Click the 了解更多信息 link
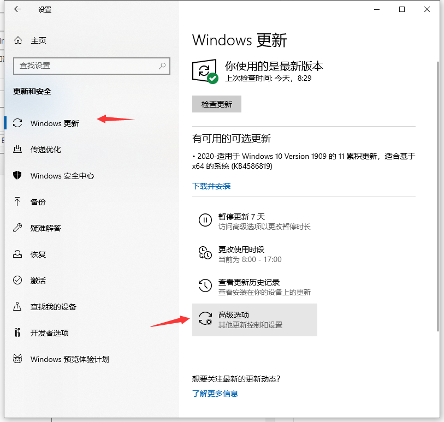444x422 pixels. pyautogui.click(x=215, y=394)
